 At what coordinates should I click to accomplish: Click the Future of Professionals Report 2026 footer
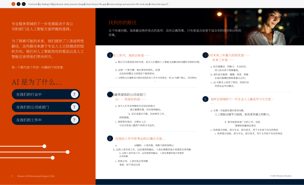[36, 176]
